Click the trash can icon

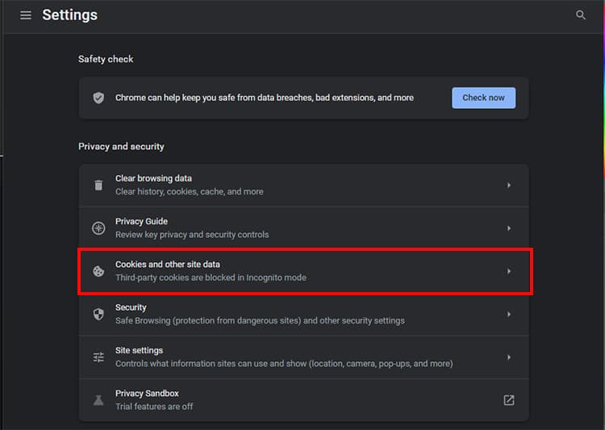tap(98, 186)
